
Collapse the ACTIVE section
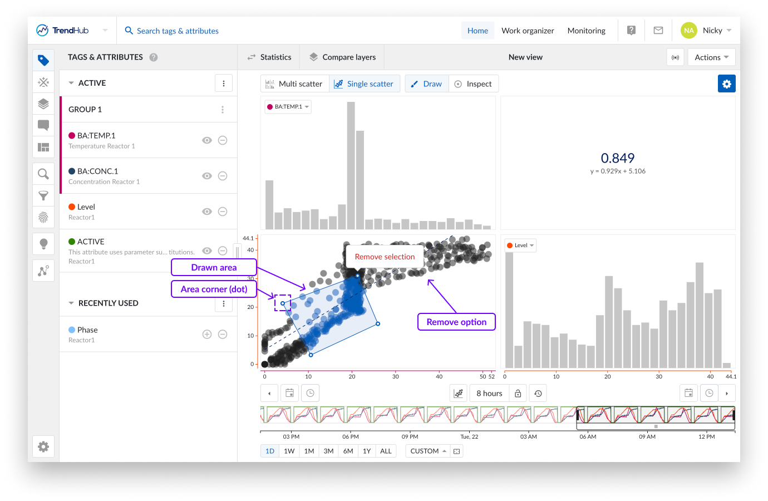71,83
